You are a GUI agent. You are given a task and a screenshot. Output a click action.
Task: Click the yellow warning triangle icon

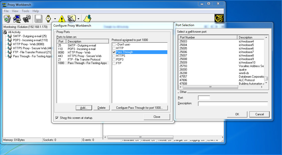pyautogui.click(x=61, y=18)
